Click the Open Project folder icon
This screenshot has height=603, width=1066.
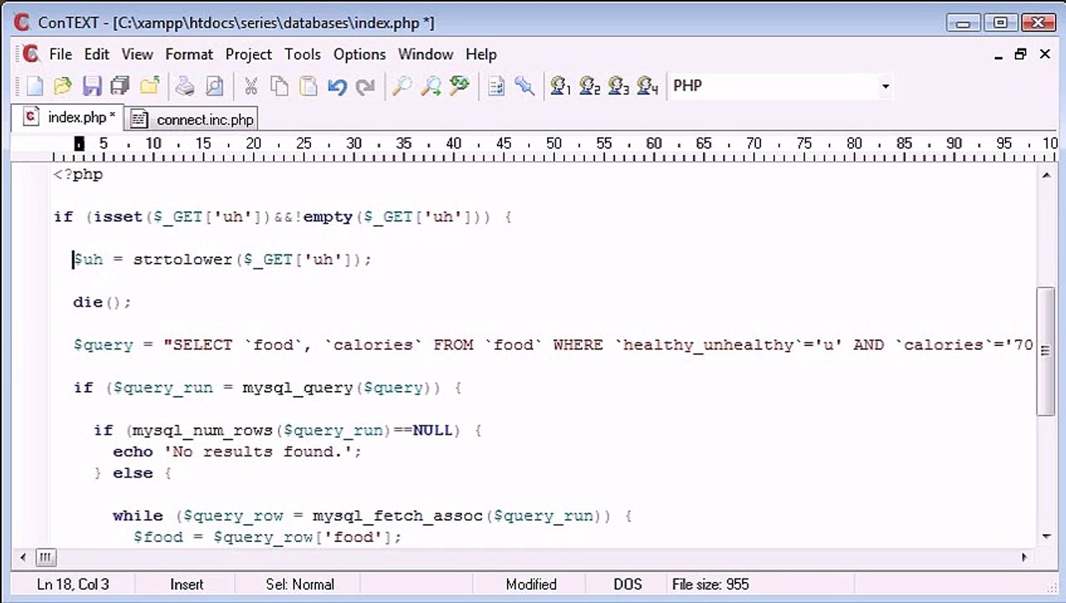pos(149,85)
